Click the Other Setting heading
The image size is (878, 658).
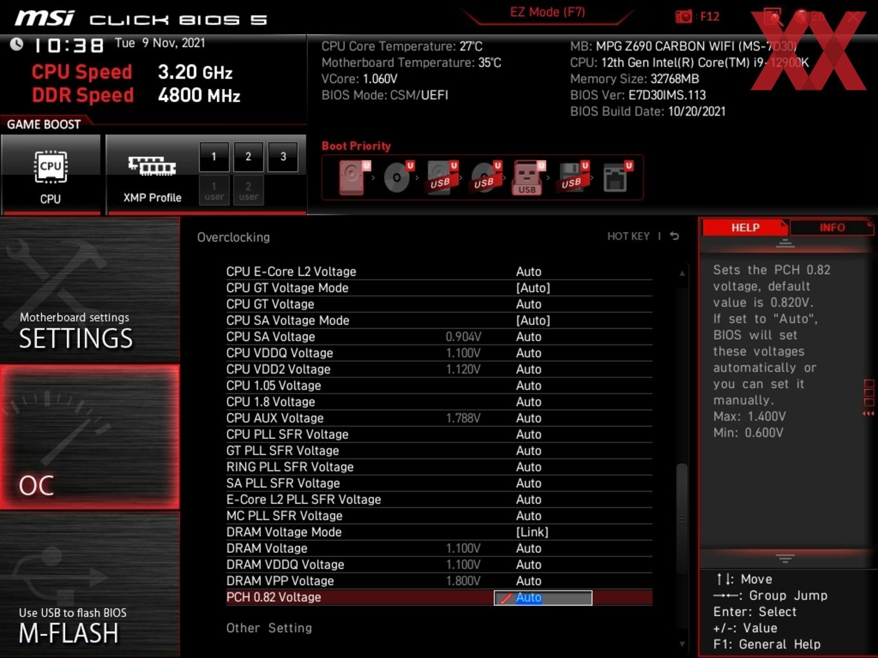tap(269, 628)
